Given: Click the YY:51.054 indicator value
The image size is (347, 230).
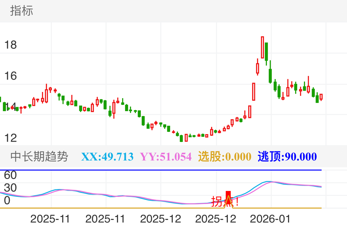Looking at the screenshot, I should [166, 156].
